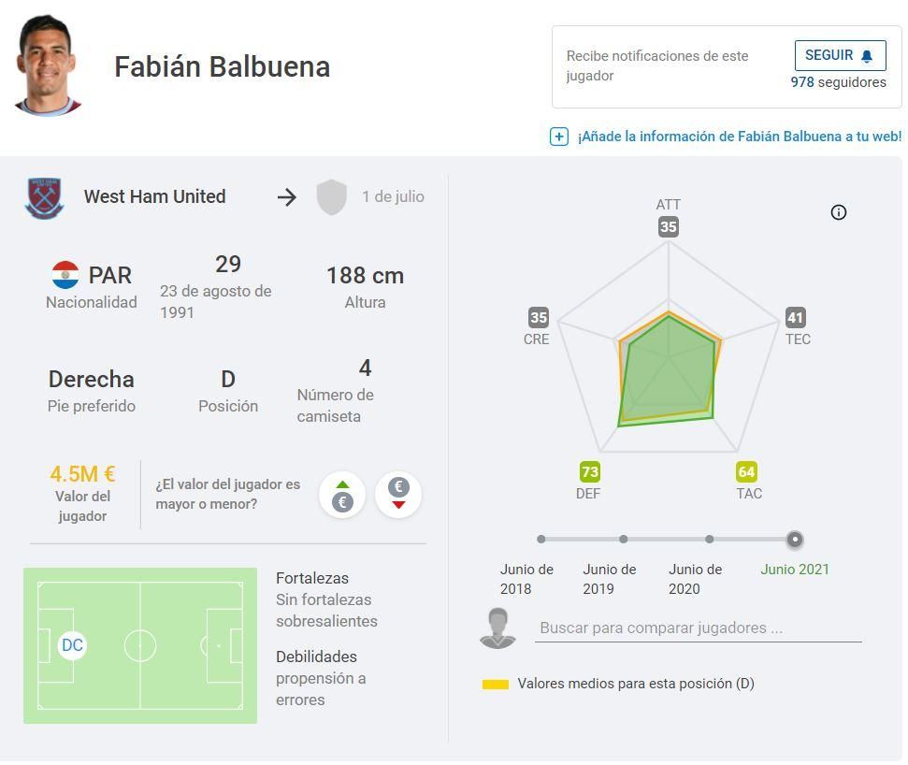Vote player value lower with red arrow
Image resolution: width=908 pixels, height=765 pixels.
tap(398, 495)
